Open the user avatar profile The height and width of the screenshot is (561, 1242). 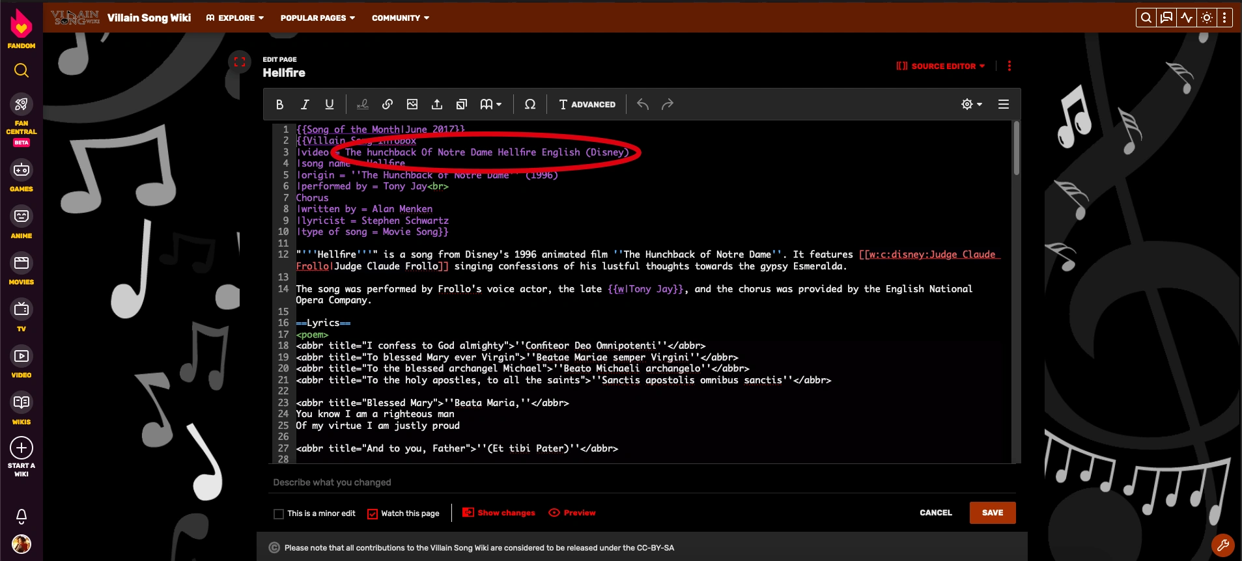(21, 544)
